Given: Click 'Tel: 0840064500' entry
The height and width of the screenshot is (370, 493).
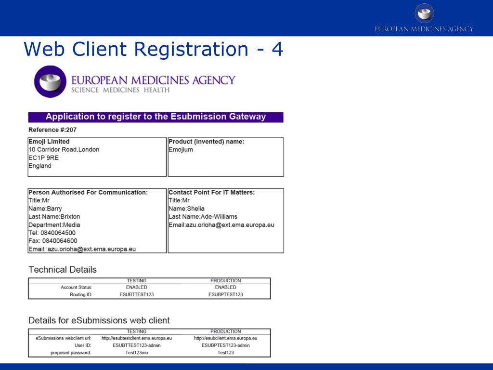Looking at the screenshot, I should pos(52,233).
